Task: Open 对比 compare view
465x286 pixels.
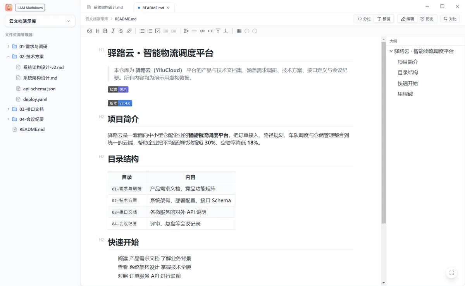Action: click(x=450, y=19)
